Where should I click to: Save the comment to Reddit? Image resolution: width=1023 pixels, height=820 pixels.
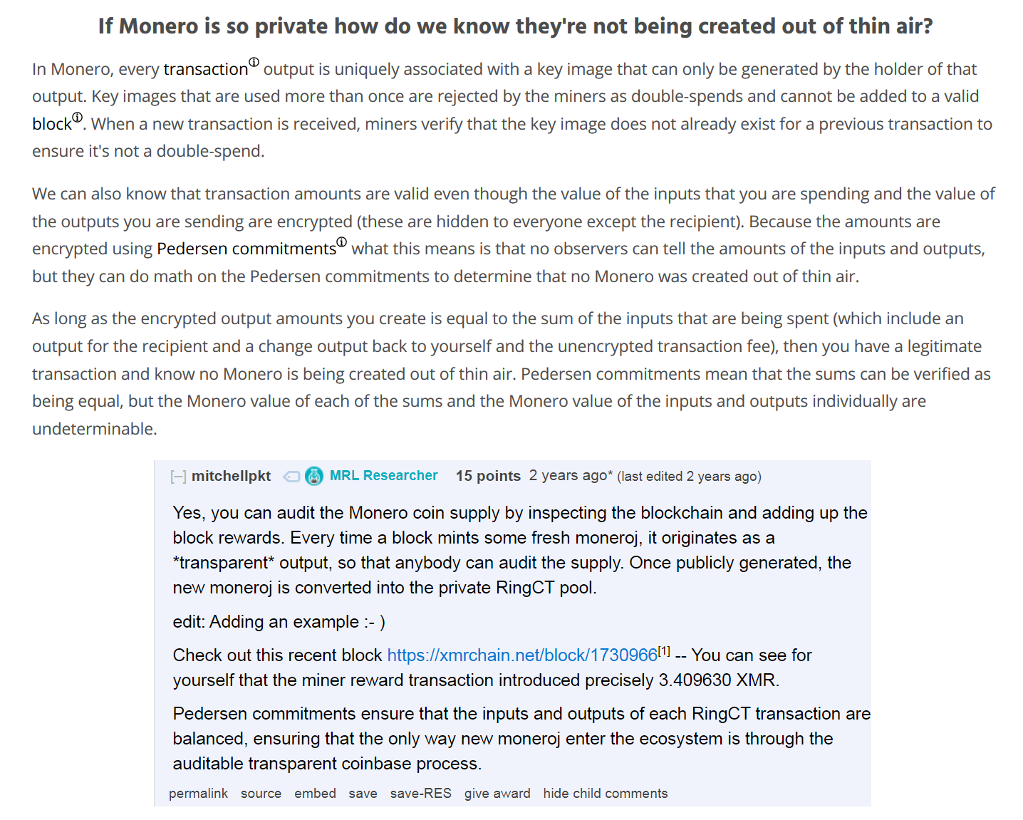363,794
